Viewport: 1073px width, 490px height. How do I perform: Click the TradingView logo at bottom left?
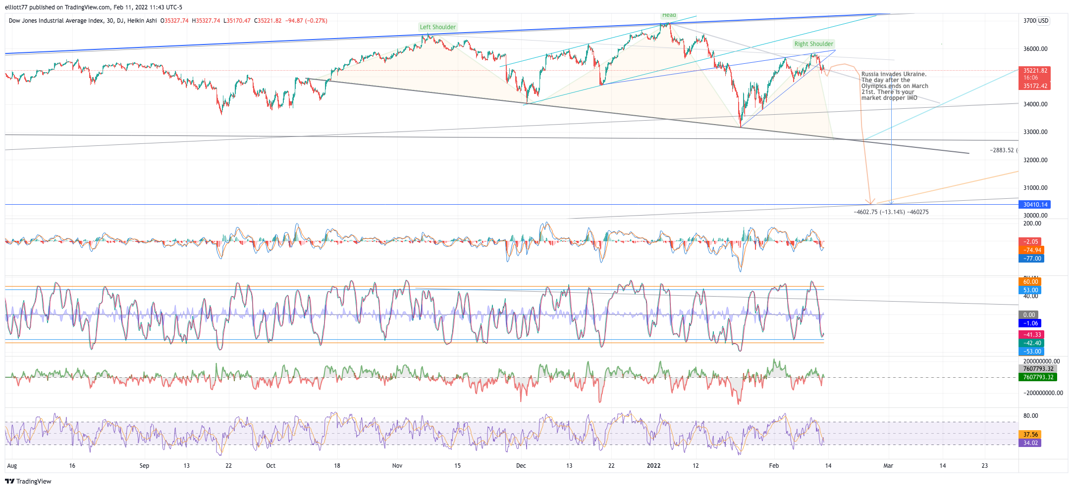(x=28, y=481)
